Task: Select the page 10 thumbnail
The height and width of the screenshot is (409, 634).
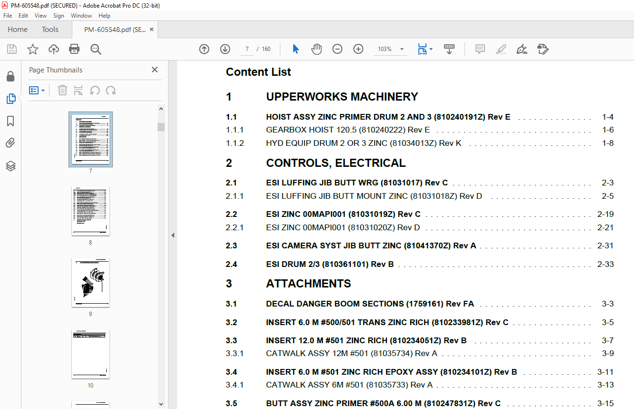Action: pyautogui.click(x=90, y=354)
